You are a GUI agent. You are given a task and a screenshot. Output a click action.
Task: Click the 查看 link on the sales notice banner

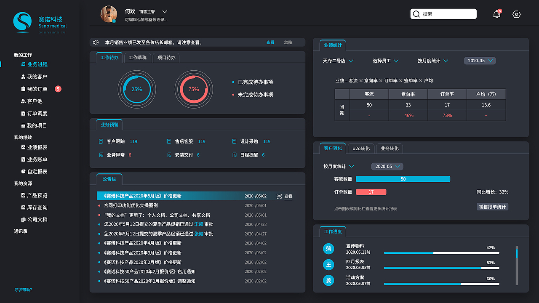pyautogui.click(x=270, y=43)
